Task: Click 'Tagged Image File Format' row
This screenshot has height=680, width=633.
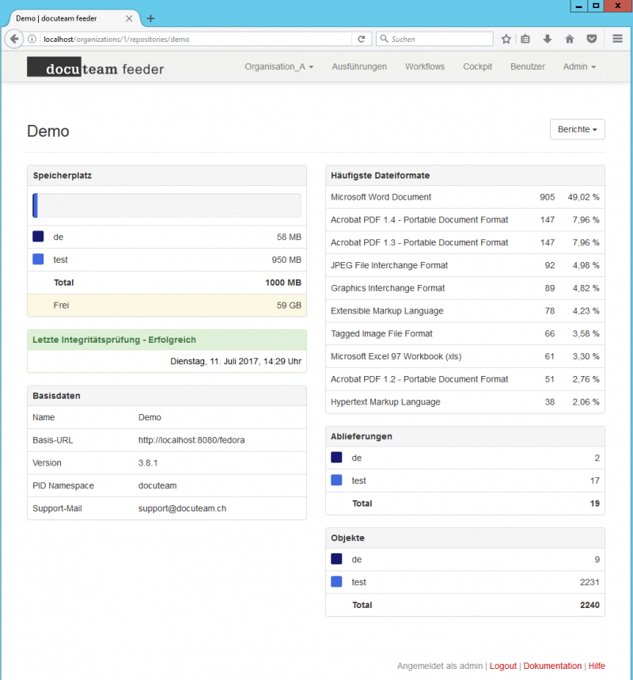Action: [x=465, y=334]
